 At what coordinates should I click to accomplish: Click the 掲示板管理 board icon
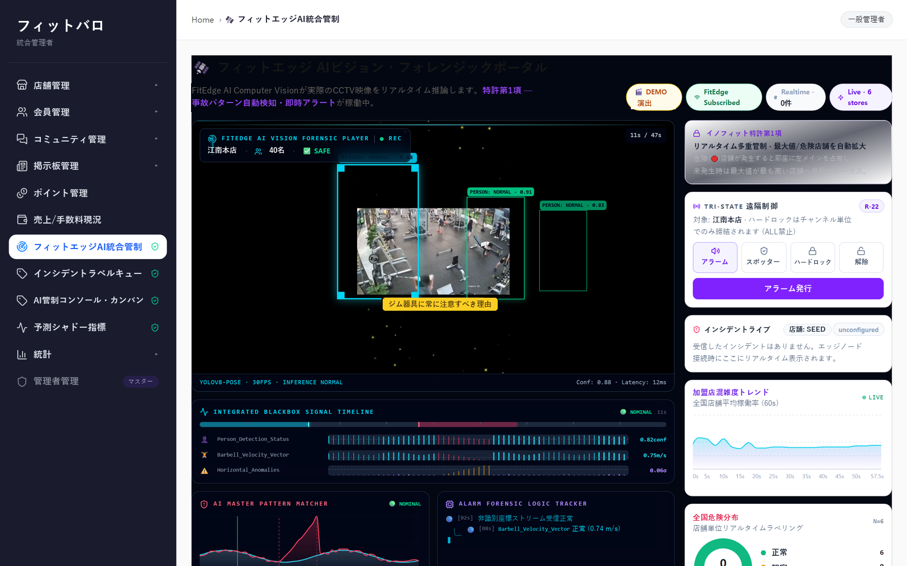pyautogui.click(x=22, y=166)
